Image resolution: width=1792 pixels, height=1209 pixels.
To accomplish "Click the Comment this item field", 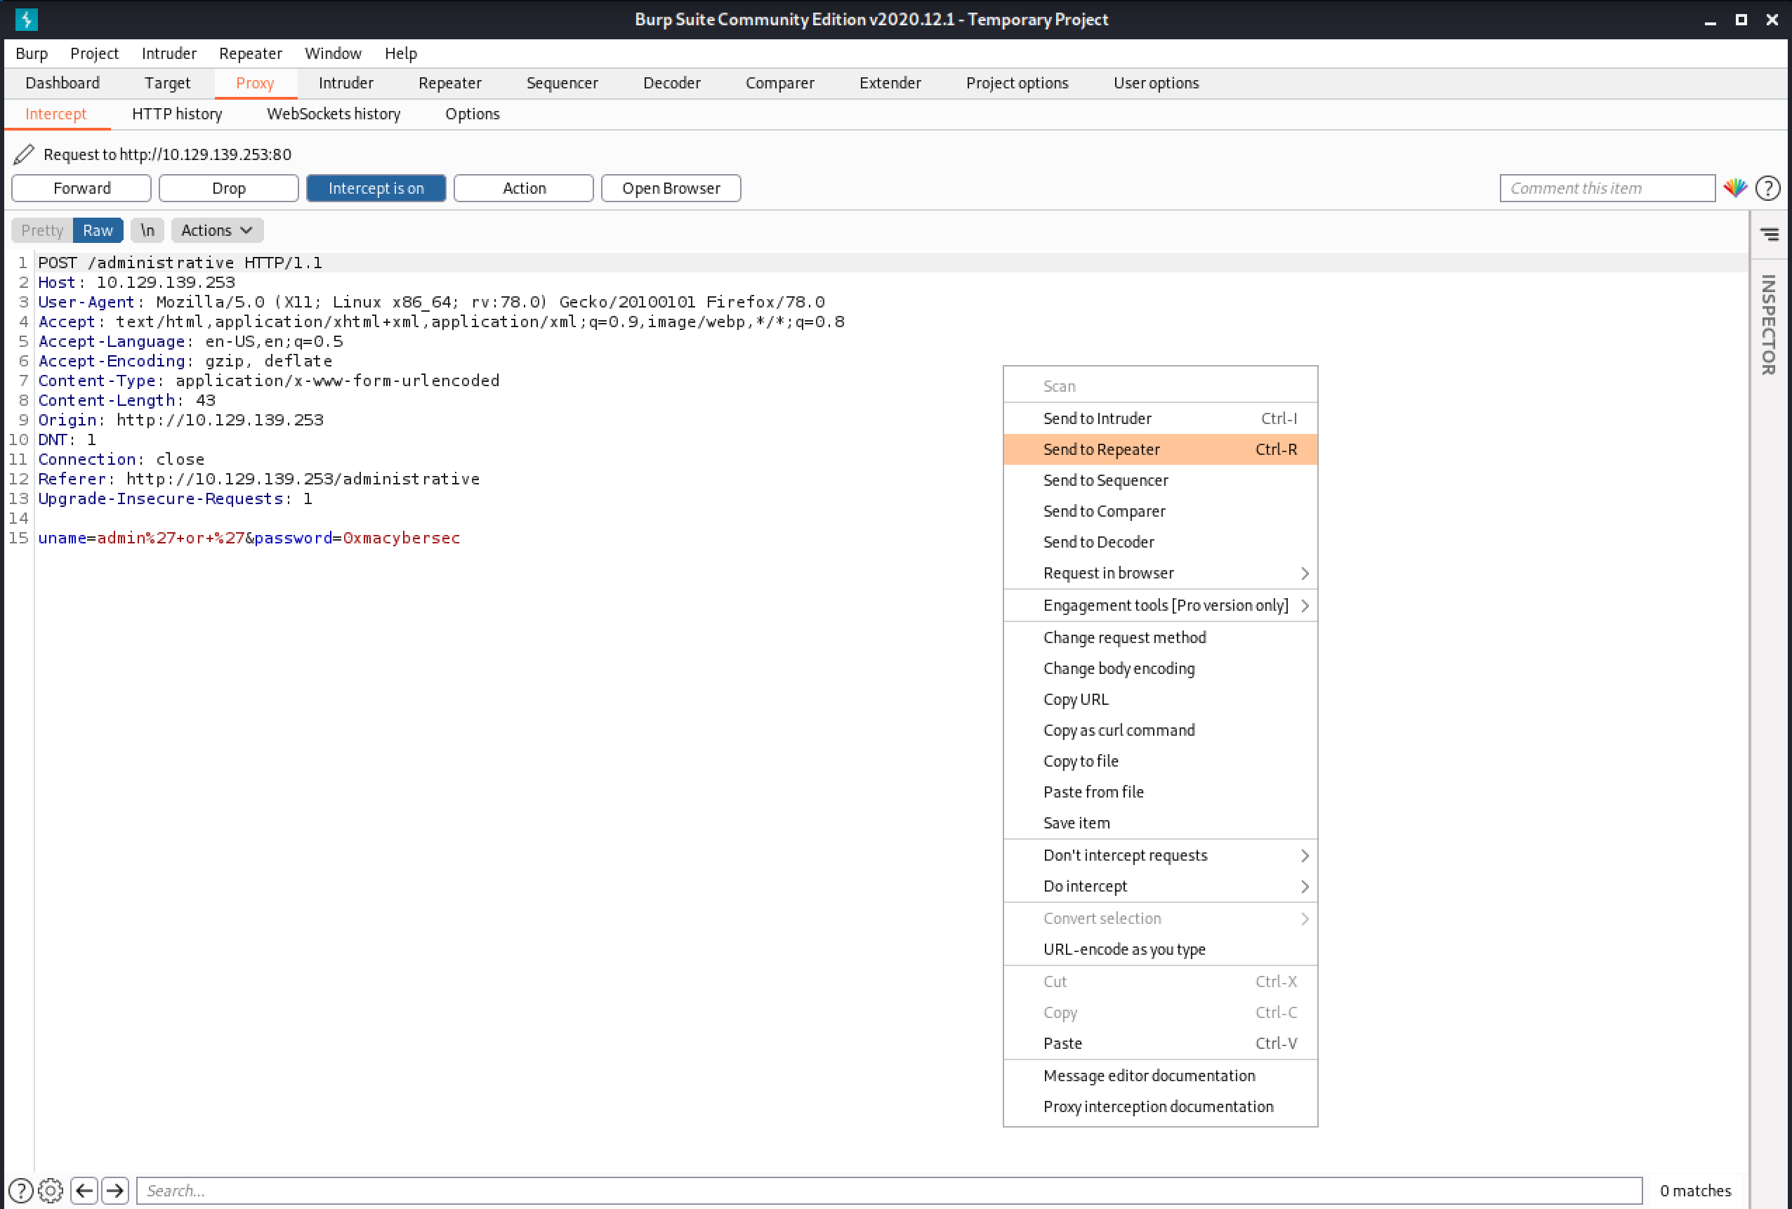I will 1607,188.
